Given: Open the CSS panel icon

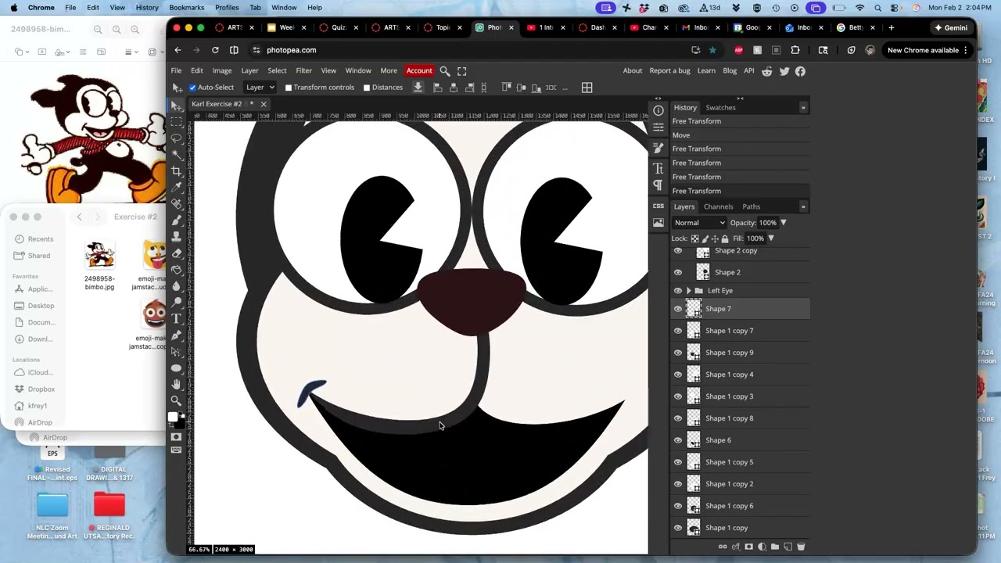Looking at the screenshot, I should [658, 206].
